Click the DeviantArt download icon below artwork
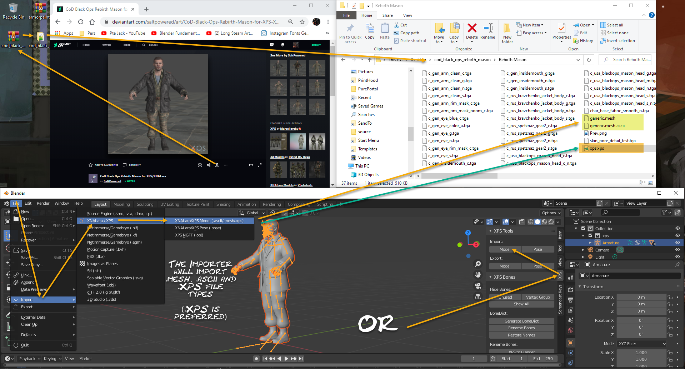Viewport: 685px width, 369px height. (217, 165)
